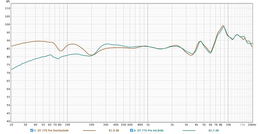Screen dimensions: 258x134
Task: Click the 30 frequency axis label
Action: [x=25, y=125]
